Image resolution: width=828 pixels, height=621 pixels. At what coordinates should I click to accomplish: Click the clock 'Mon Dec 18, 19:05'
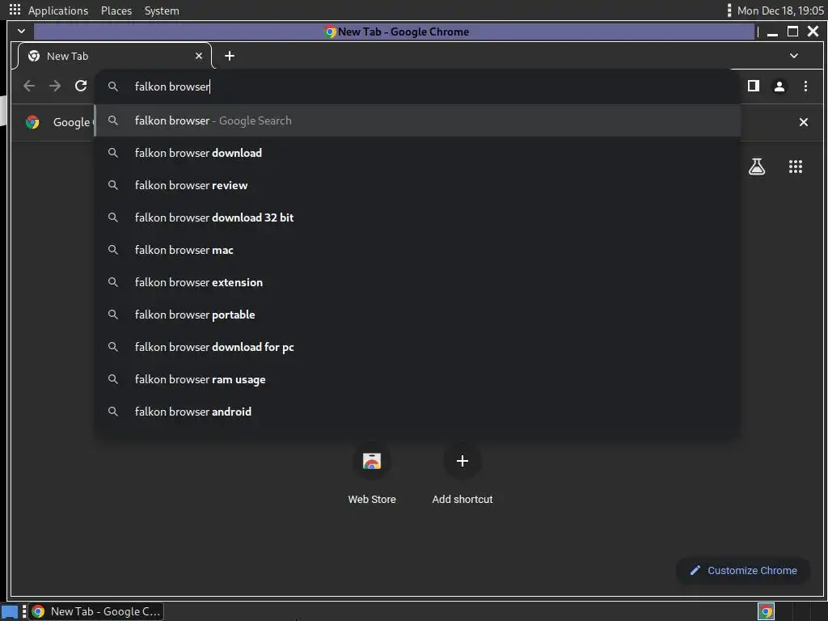(x=780, y=11)
